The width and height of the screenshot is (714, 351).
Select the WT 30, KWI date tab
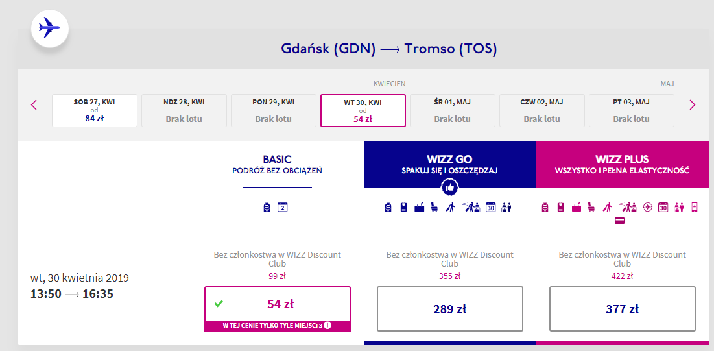(363, 110)
